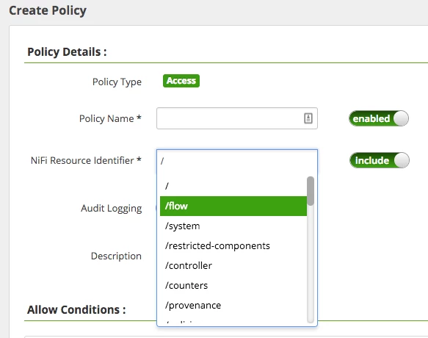Screen dimensions: 428x338
Task: Click the Audit Logging label
Action: (x=112, y=209)
